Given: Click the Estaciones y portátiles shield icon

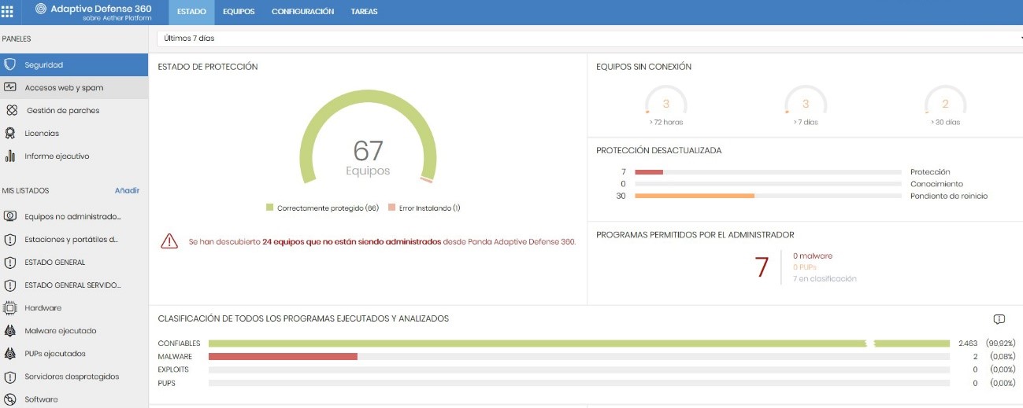Looking at the screenshot, I should (11, 239).
